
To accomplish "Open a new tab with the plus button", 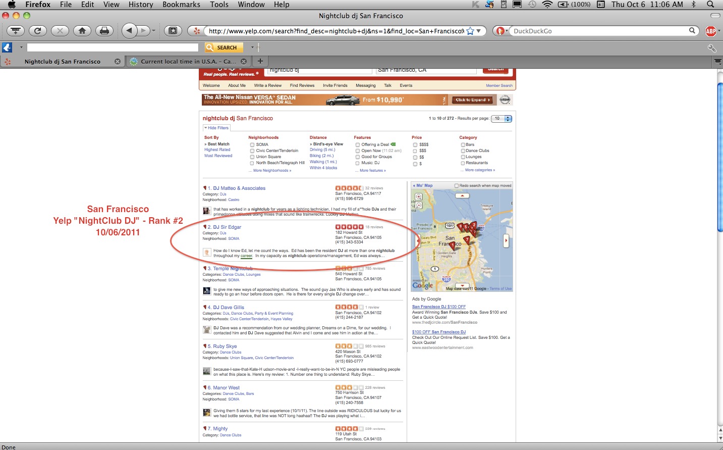I will click(x=260, y=61).
